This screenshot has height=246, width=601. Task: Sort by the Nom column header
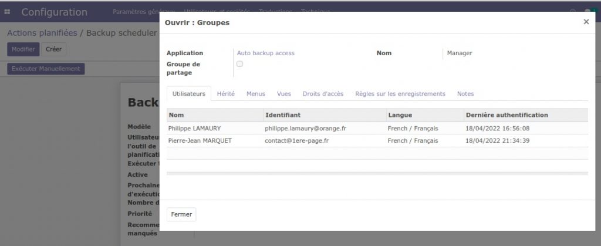point(215,115)
